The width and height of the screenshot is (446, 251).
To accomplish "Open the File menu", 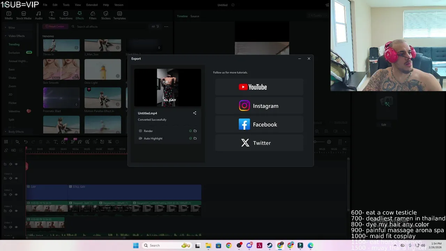I will 45,5.
